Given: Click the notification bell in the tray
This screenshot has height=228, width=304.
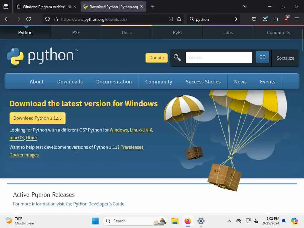Looking at the screenshot, I should (x=284, y=221).
